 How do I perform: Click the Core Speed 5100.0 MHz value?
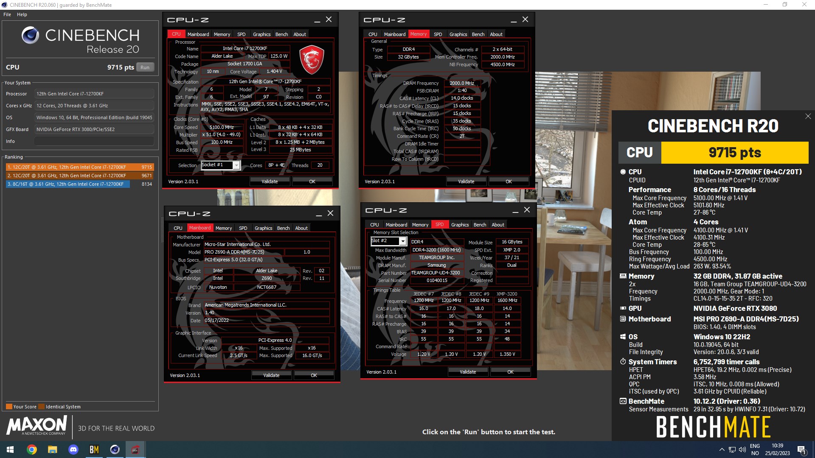(x=222, y=127)
